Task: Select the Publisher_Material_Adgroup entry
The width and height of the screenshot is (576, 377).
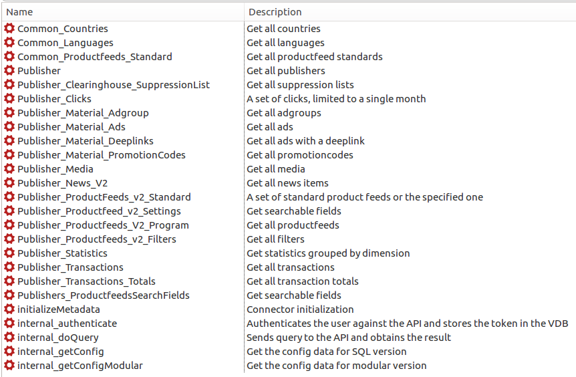Action: pyautogui.click(x=83, y=113)
